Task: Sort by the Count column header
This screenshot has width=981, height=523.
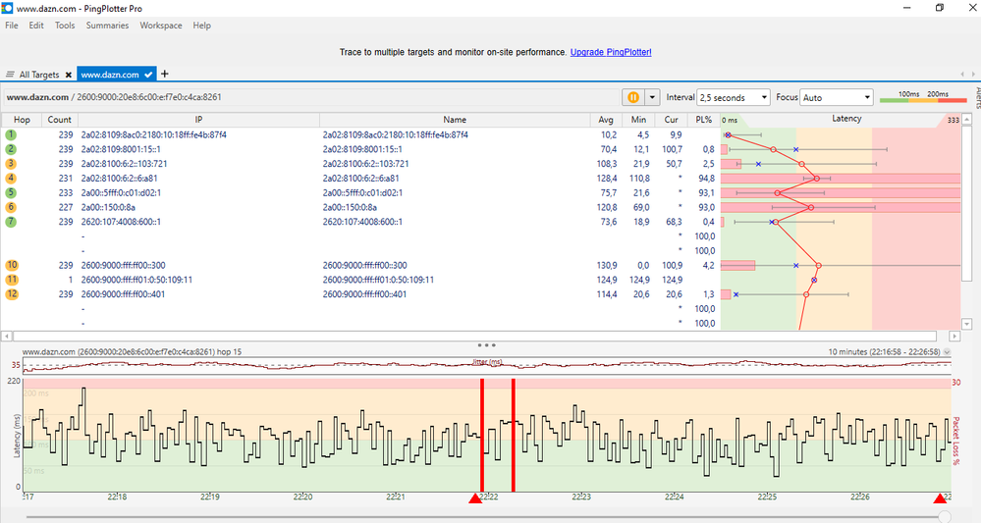Action: 60,120
